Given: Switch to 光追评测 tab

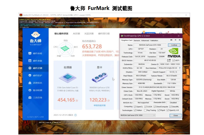Looking at the screenshot, I should (x=89, y=33).
